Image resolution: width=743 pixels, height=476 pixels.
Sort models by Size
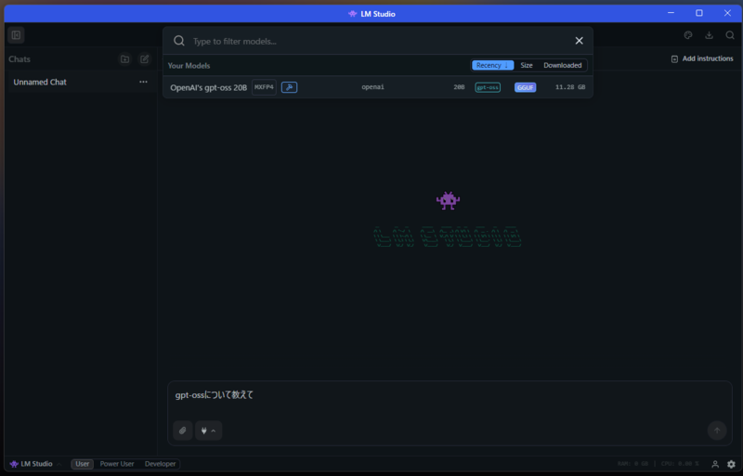(527, 66)
